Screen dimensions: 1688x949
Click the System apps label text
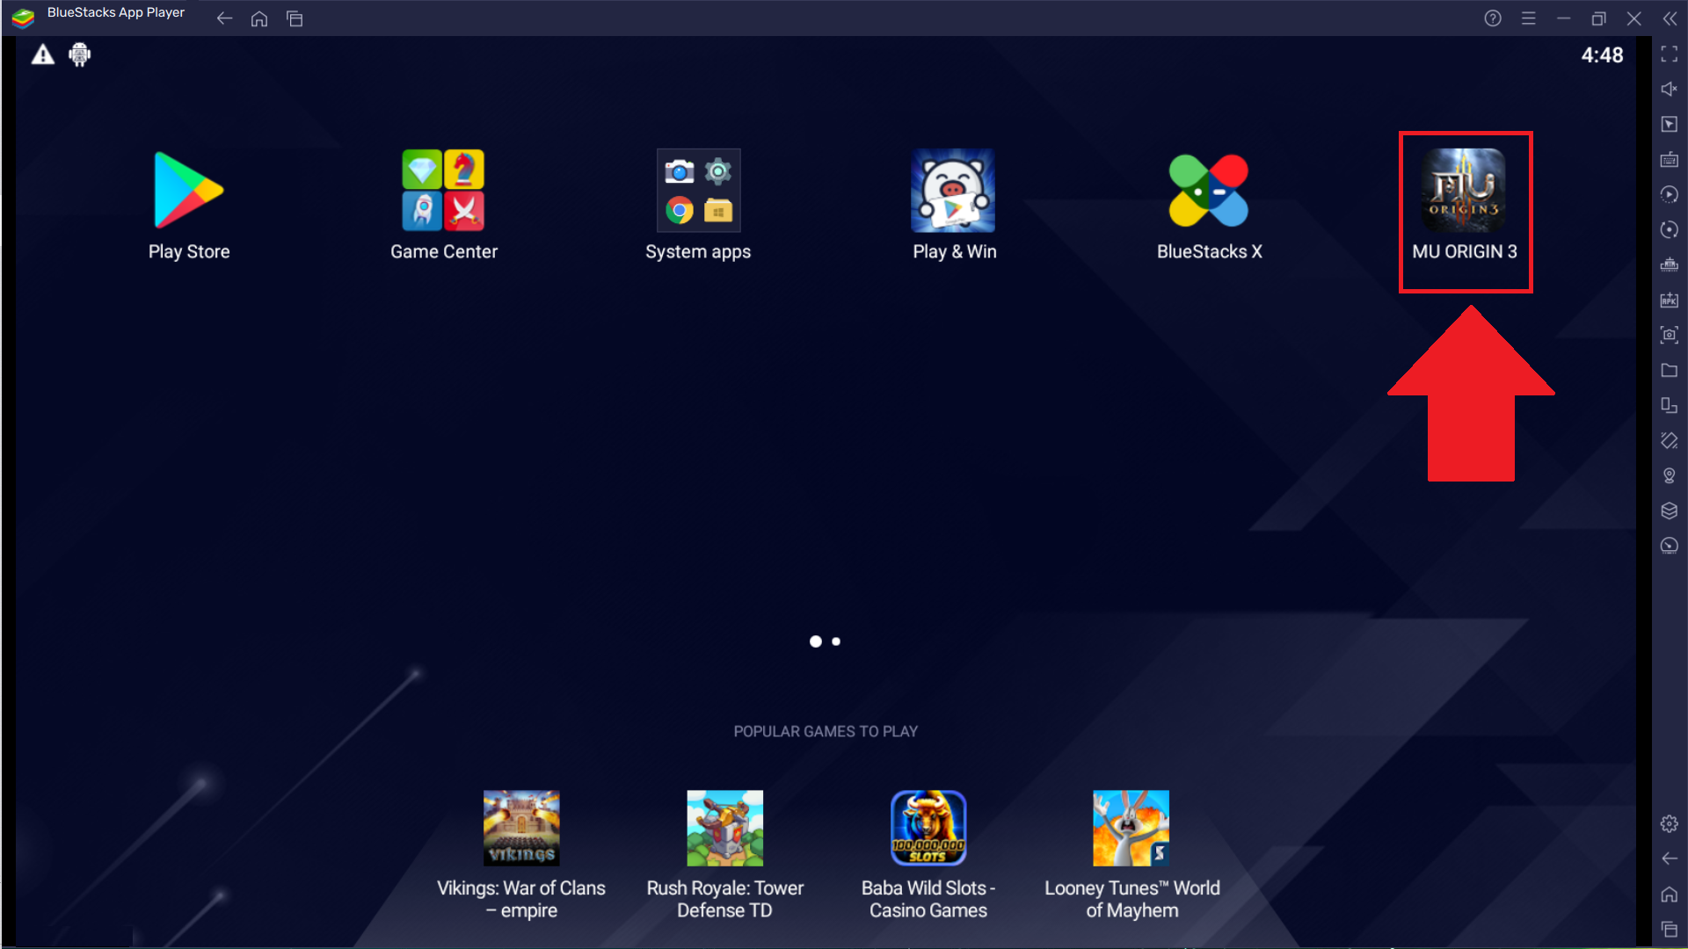[698, 252]
